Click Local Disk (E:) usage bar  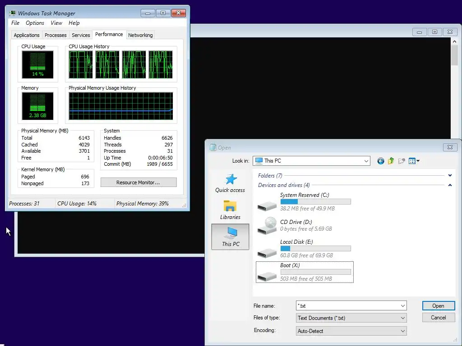click(x=315, y=248)
